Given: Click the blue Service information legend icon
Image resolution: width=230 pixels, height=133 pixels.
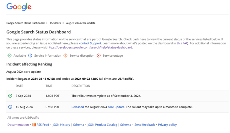Looking at the screenshot, I should tap(30, 55).
